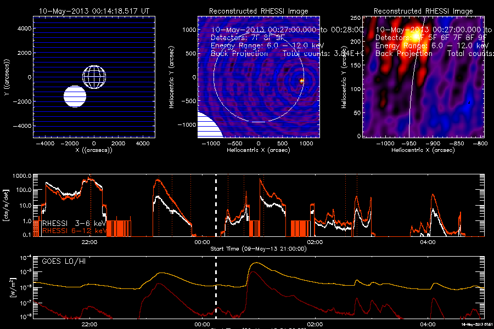The height and width of the screenshot is (329, 494).
Task: Select the right panel 'Heliocentric X (arcsec)' label
Action: (423, 150)
